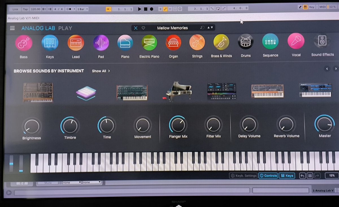This screenshot has height=207, width=339.
Task: Click the Tap tempo button
Action: (x=25, y=9)
